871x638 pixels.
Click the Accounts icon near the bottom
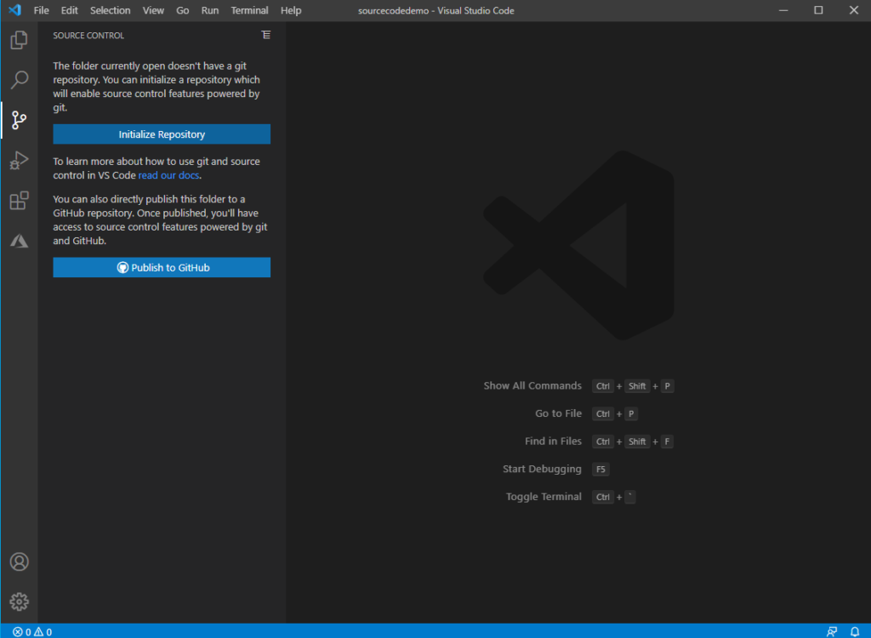click(19, 561)
